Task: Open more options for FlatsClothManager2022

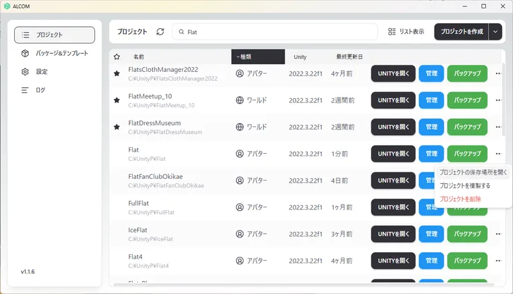Action: 498,74
